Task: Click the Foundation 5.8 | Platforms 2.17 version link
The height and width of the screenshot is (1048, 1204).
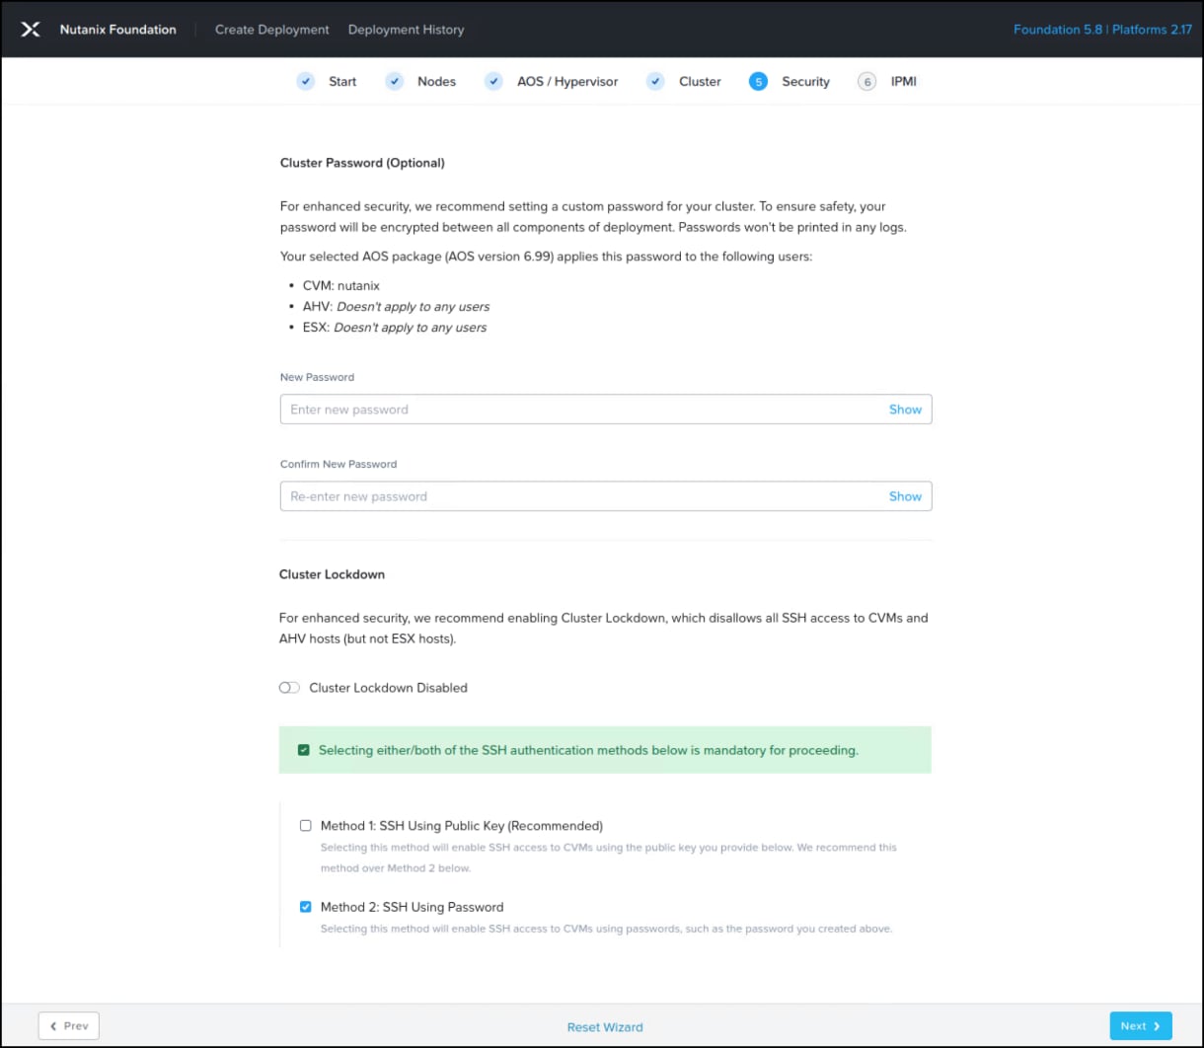Action: (1102, 30)
